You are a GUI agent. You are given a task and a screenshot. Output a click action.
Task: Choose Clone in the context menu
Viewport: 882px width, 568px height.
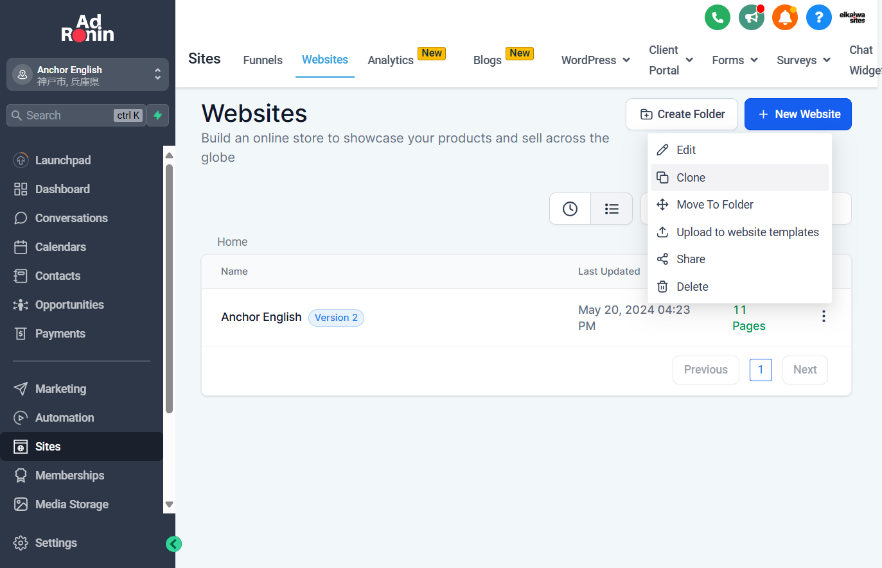740,178
